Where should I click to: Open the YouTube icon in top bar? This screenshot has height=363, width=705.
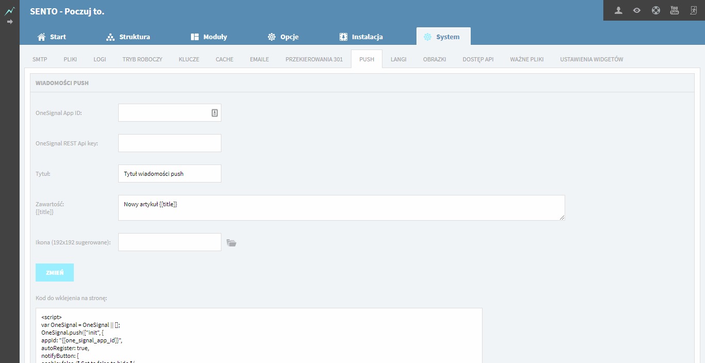click(675, 10)
